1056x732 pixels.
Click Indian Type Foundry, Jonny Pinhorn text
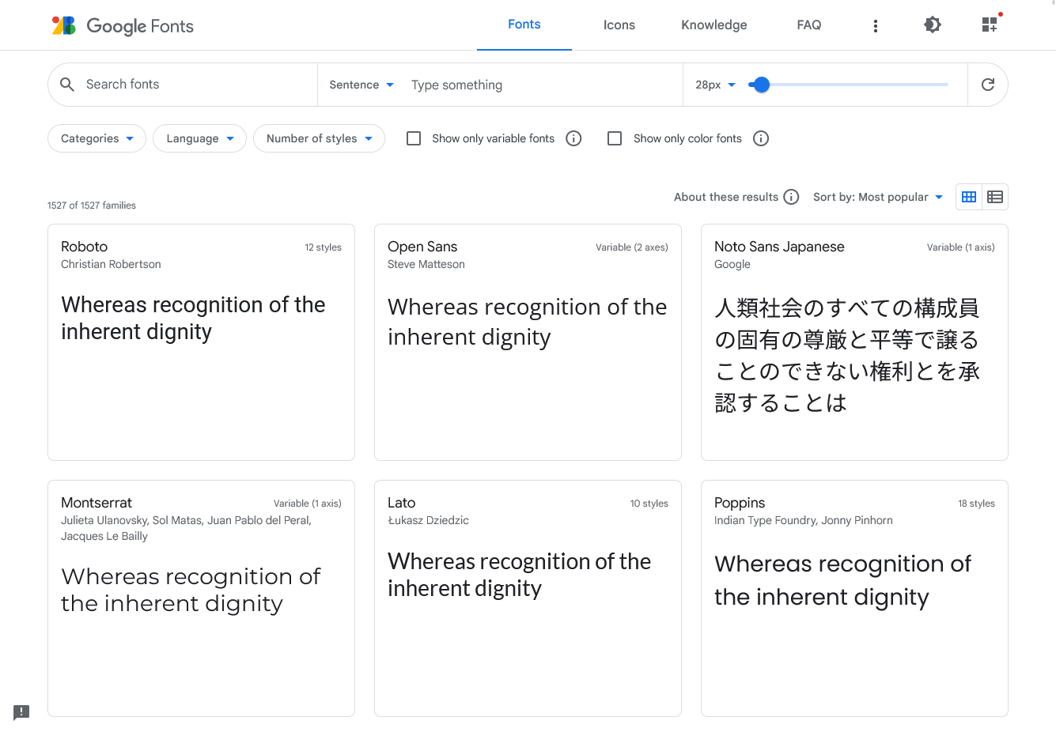click(804, 520)
